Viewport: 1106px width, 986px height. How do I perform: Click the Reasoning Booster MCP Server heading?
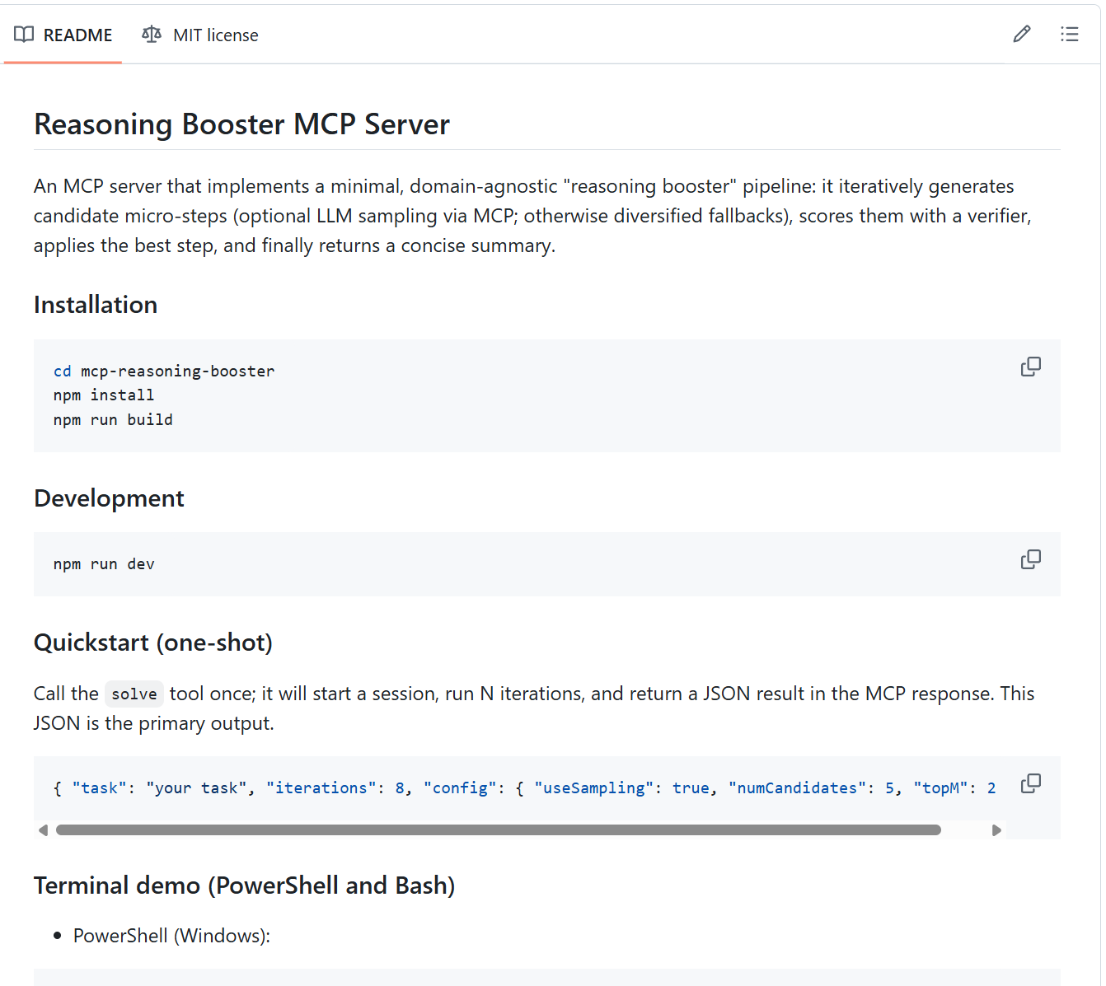[x=241, y=124]
